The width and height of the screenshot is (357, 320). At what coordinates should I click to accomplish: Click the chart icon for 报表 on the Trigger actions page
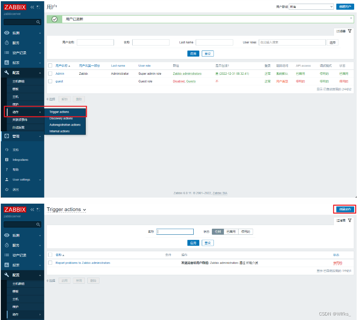pos(7,265)
